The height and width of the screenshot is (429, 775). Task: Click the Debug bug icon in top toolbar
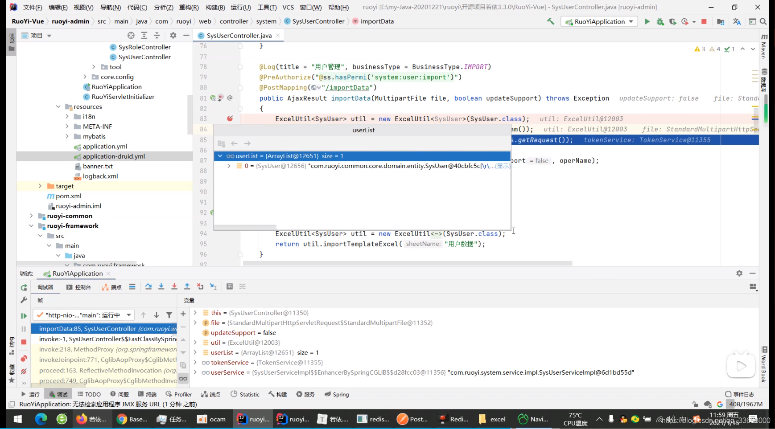[x=660, y=21]
